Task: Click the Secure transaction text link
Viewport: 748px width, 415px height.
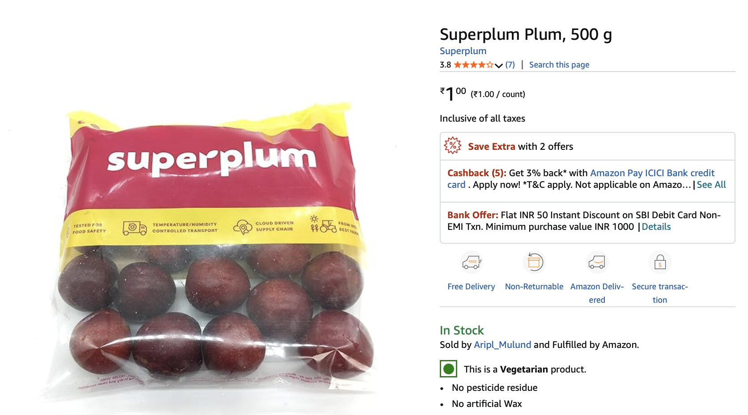Action: (660, 293)
